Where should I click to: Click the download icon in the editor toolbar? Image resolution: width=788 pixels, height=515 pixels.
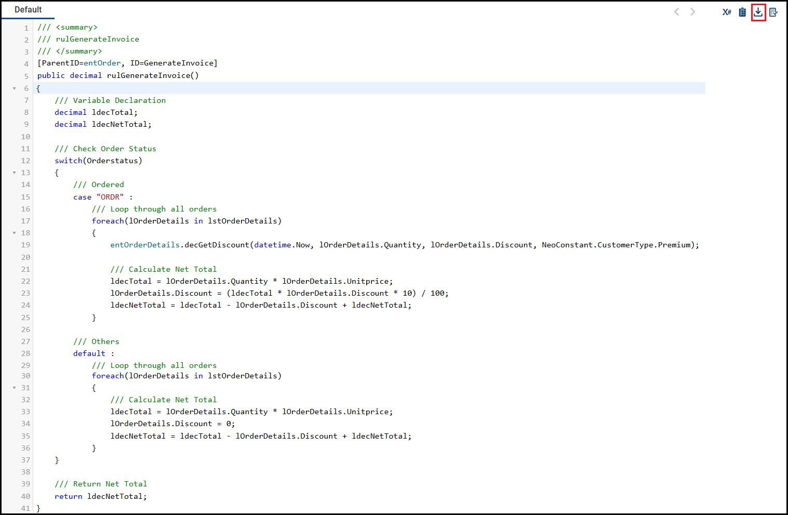758,12
